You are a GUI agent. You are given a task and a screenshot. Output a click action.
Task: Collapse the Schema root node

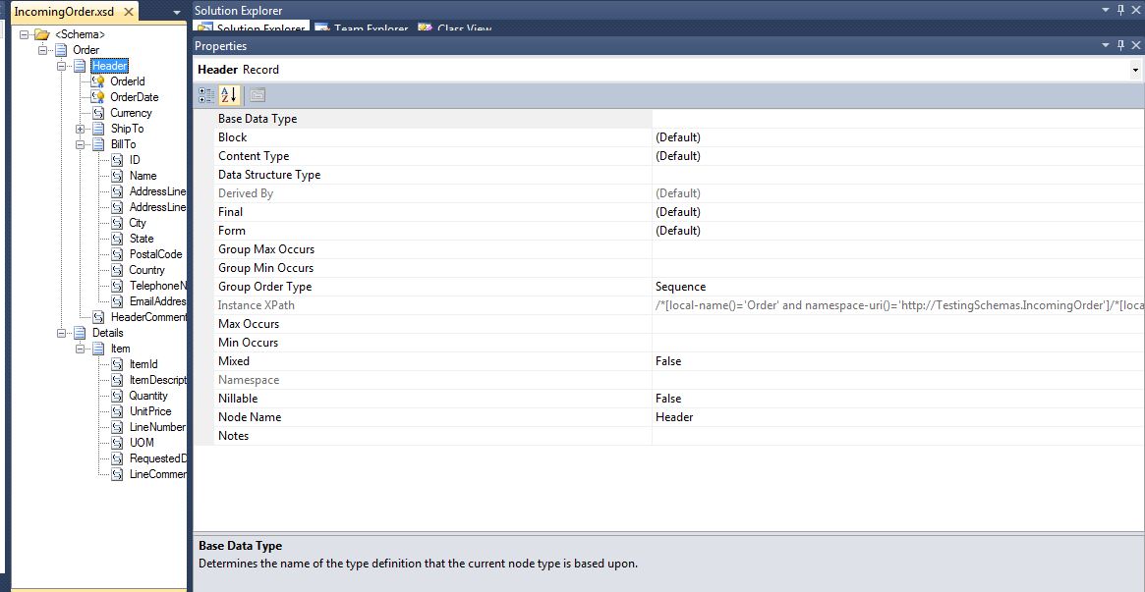[25, 34]
